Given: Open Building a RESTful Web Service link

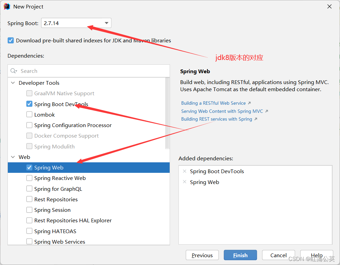Looking at the screenshot, I should [x=213, y=103].
